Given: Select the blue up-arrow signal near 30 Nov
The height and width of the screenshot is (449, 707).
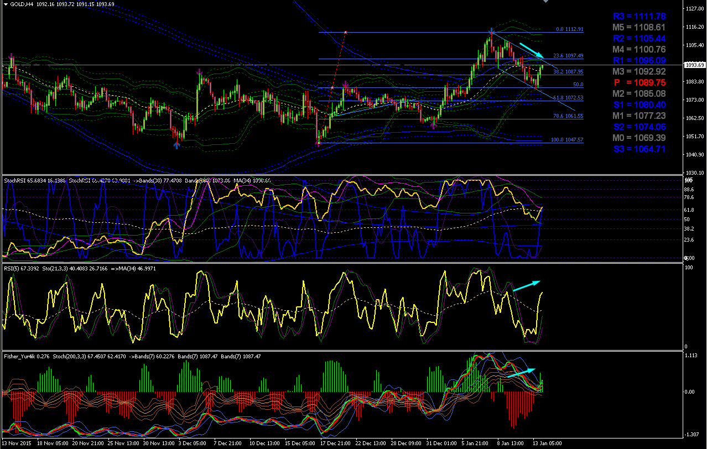Looking at the screenshot, I should click(x=176, y=145).
